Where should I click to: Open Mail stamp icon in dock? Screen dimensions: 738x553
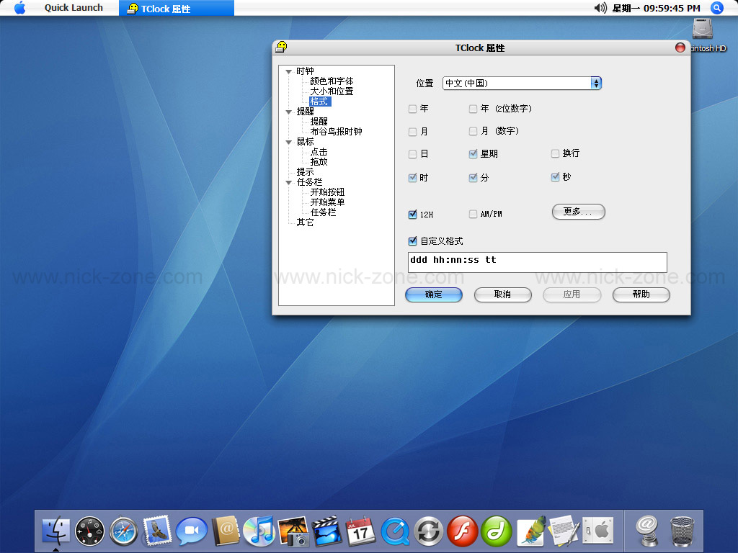[156, 531]
